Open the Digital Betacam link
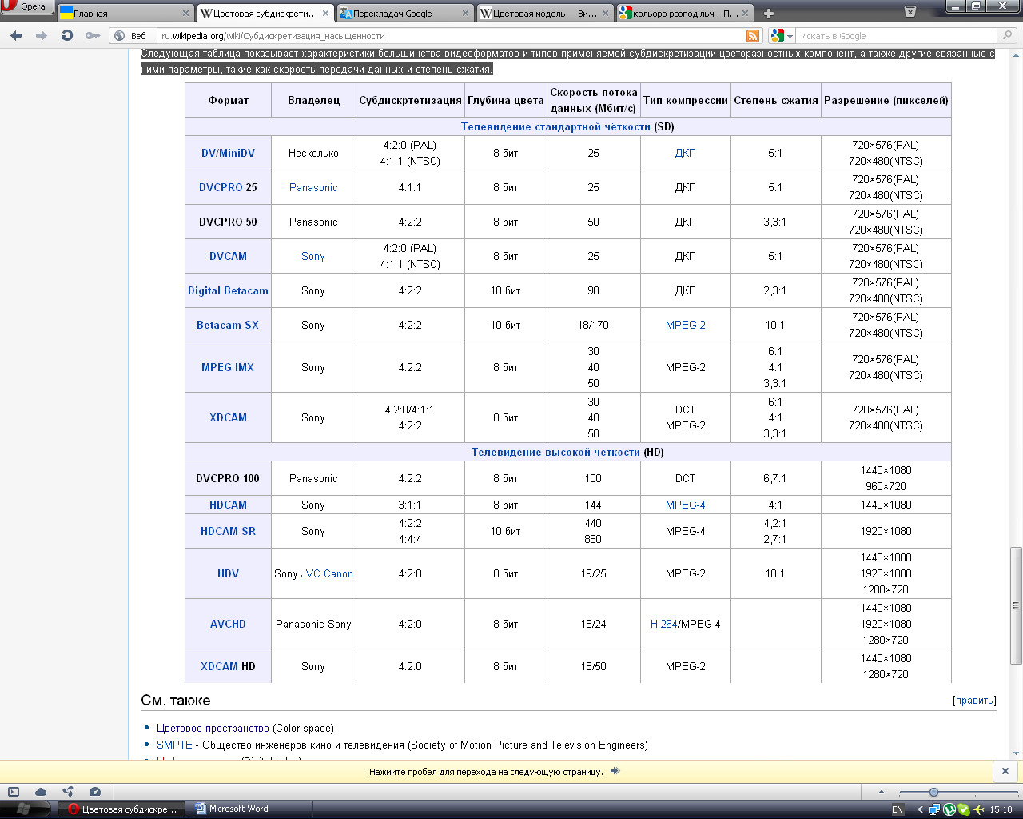 (228, 290)
